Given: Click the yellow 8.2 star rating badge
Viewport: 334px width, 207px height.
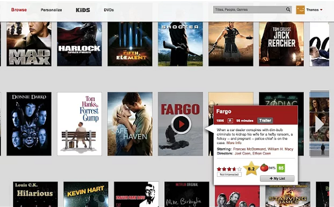Looking at the screenshot, I should tap(251, 169).
